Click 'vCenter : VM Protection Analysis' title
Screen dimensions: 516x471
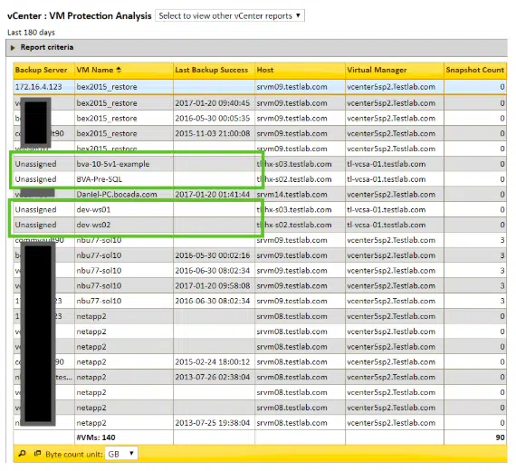[x=80, y=15]
